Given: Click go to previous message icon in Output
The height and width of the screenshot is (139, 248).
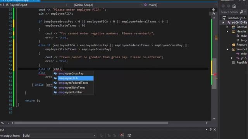Looking at the screenshot, I should [109, 136].
